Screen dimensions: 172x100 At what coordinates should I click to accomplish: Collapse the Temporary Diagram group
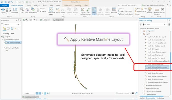3,39
